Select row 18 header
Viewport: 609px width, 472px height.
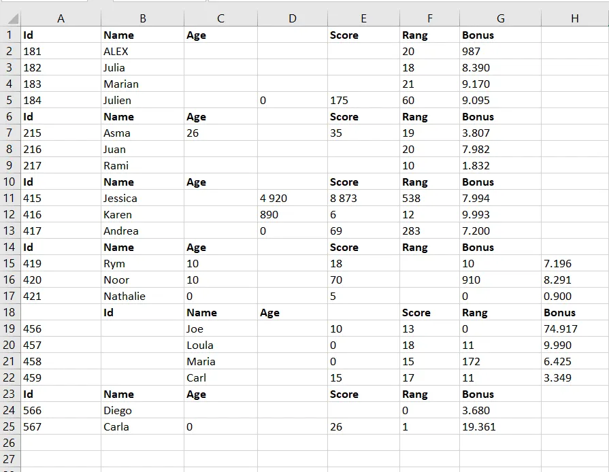pos(10,312)
